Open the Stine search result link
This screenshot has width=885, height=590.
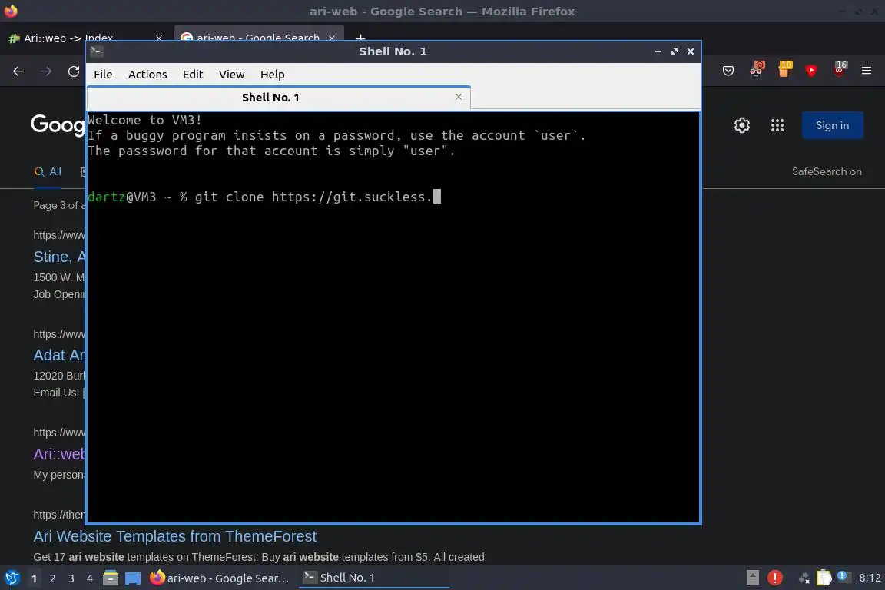(59, 257)
